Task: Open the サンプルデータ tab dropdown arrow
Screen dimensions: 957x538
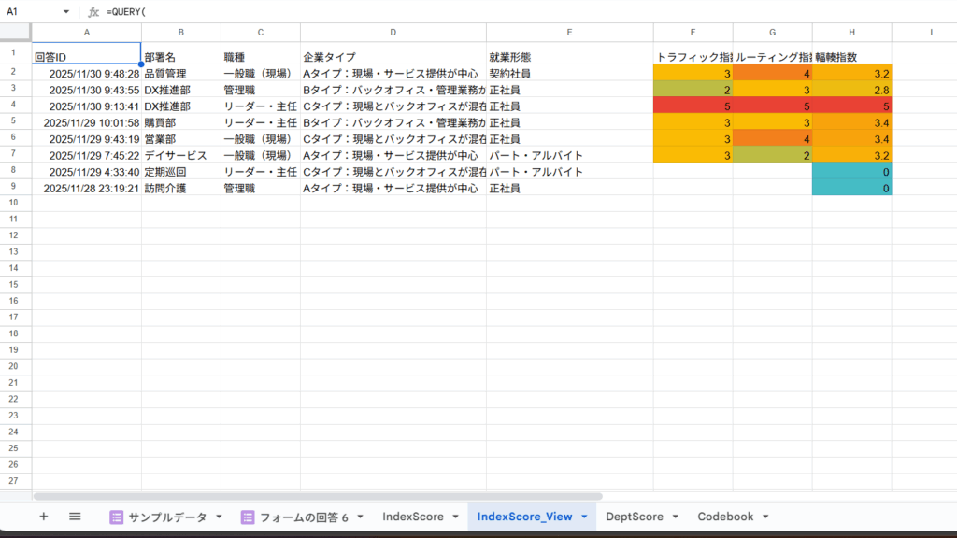Action: (x=219, y=517)
